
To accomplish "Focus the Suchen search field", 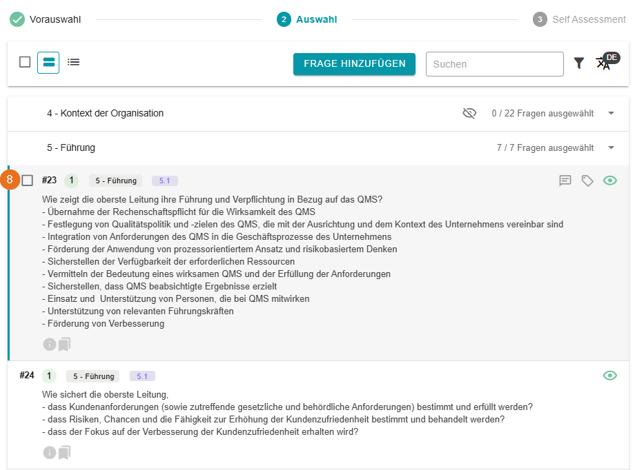I will tap(494, 64).
